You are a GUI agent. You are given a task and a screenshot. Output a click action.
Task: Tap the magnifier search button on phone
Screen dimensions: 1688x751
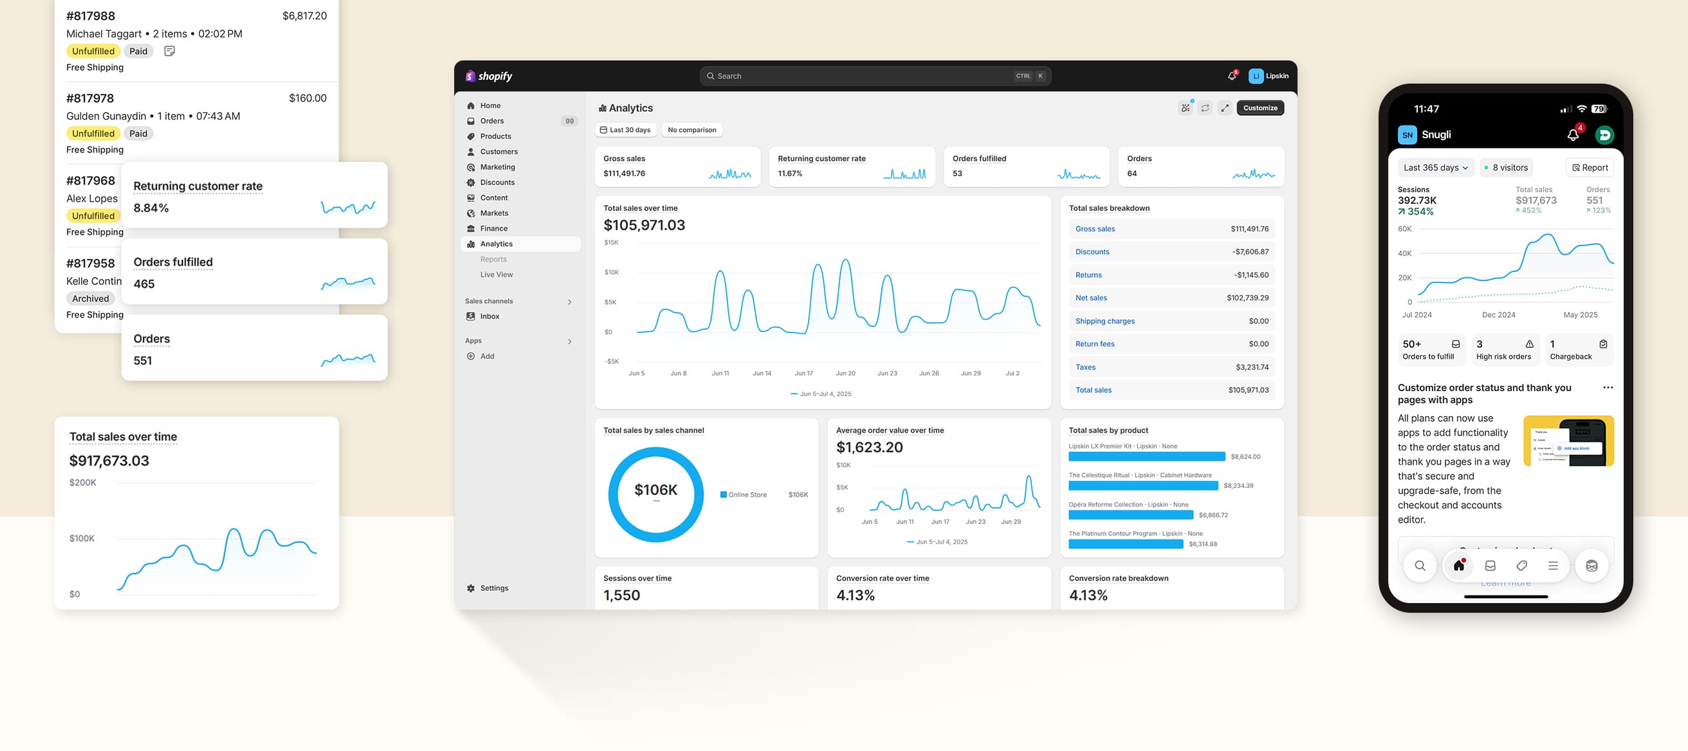(1420, 565)
